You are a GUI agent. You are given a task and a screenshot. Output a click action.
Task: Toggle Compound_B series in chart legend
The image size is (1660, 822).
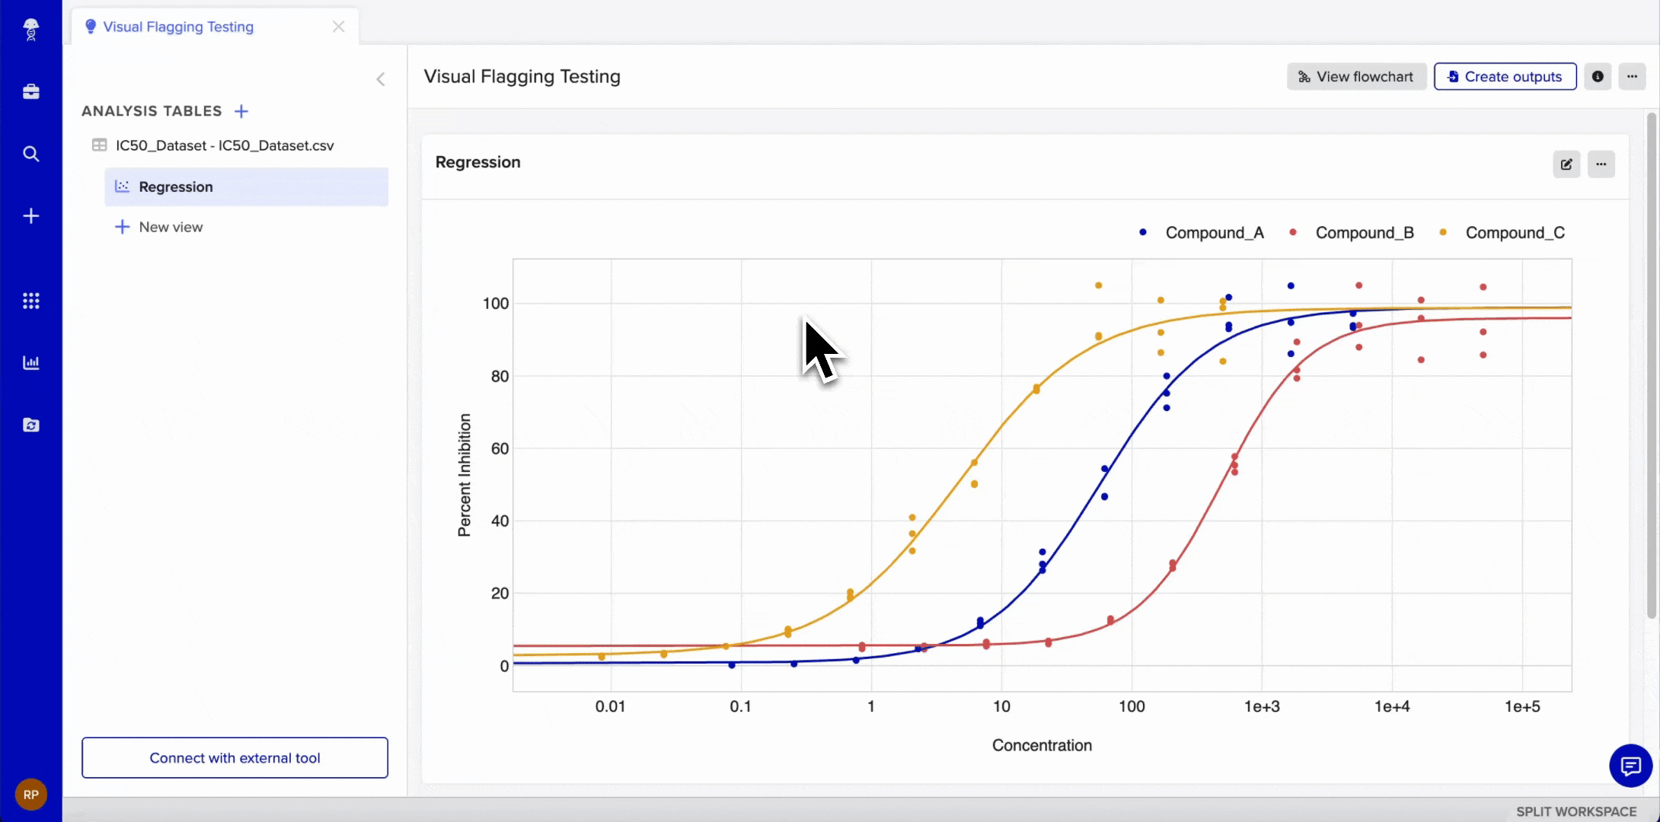[x=1354, y=233]
